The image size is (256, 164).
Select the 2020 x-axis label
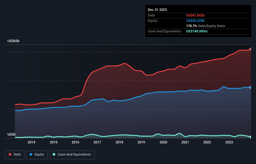pyautogui.click(x=163, y=142)
